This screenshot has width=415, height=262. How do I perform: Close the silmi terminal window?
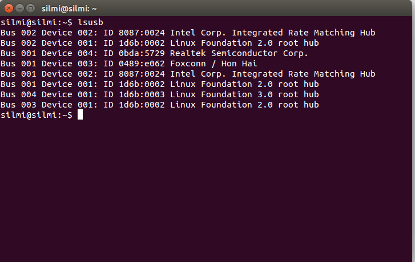[9, 9]
